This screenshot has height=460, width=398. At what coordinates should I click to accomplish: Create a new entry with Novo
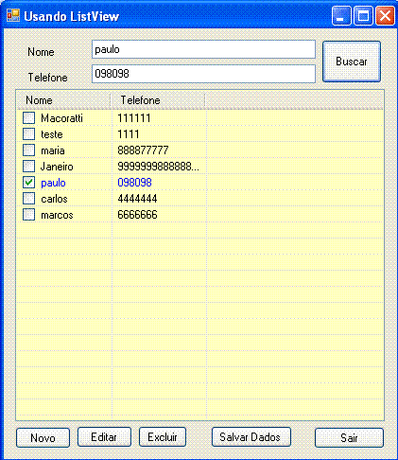click(43, 437)
